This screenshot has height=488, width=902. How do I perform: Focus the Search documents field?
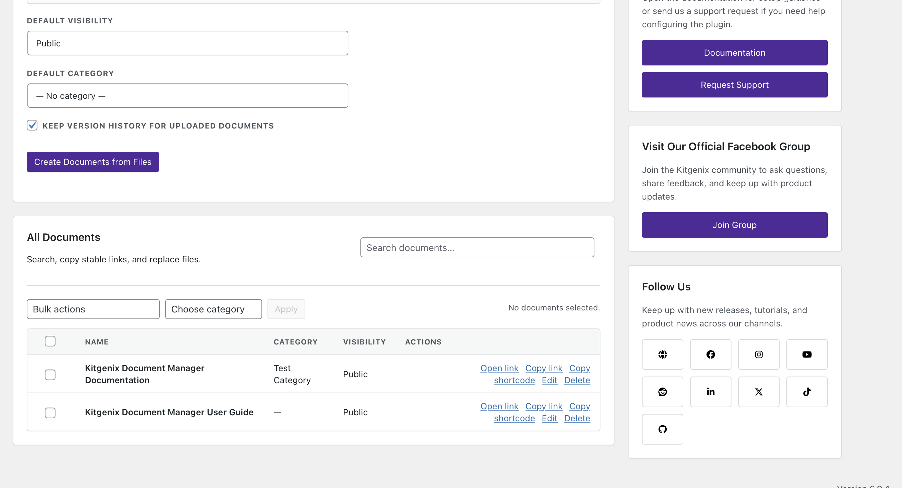click(477, 248)
